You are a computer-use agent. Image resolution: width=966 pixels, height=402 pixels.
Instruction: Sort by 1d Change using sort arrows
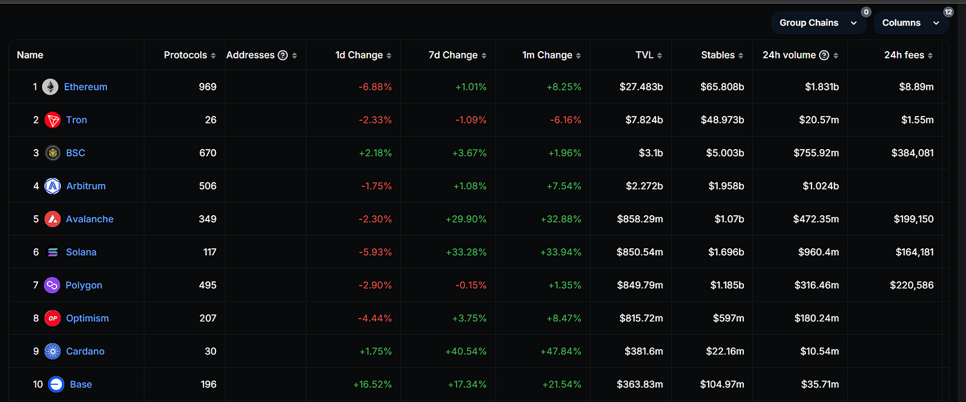coord(389,55)
